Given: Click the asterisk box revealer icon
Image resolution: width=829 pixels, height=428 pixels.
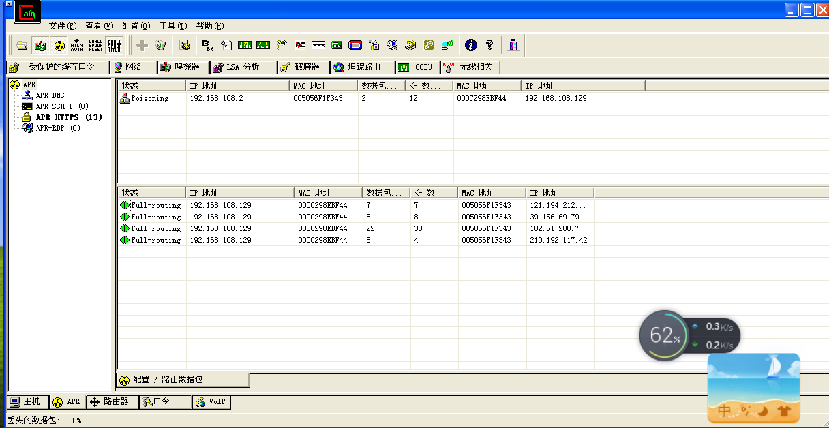Looking at the screenshot, I should tap(318, 45).
